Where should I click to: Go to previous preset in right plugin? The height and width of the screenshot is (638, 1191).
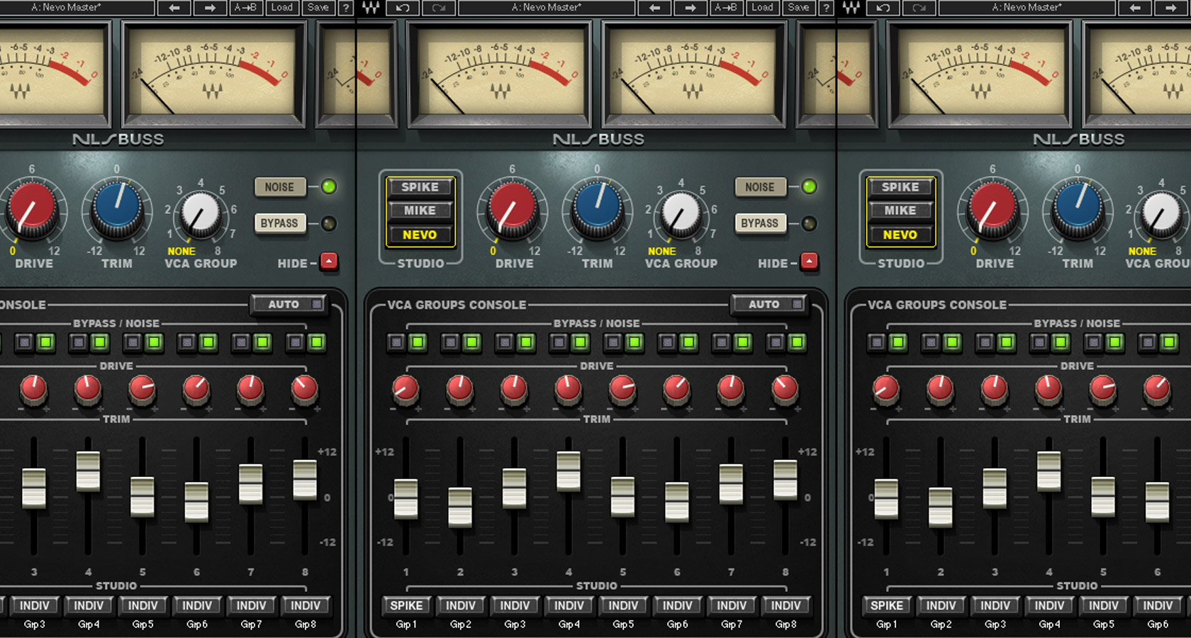(x=1135, y=8)
